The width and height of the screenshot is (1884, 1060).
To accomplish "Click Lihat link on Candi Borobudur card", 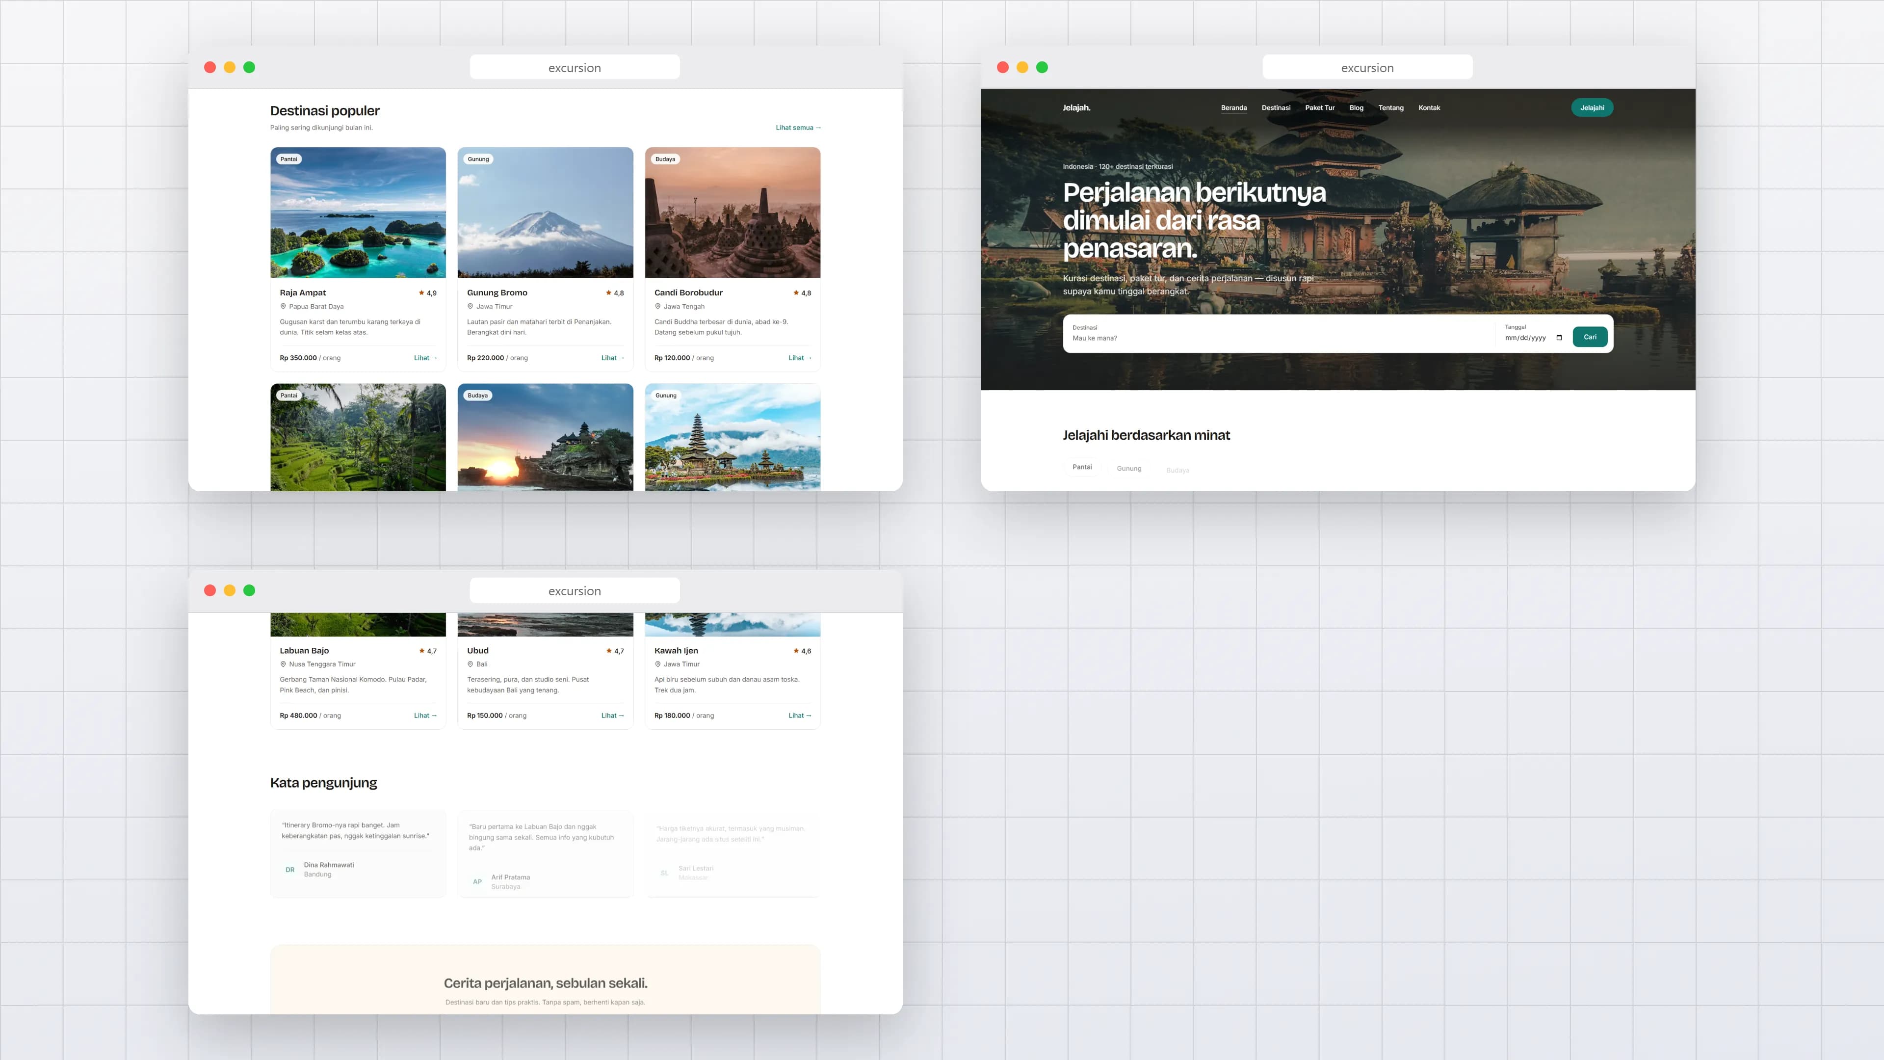I will point(799,358).
